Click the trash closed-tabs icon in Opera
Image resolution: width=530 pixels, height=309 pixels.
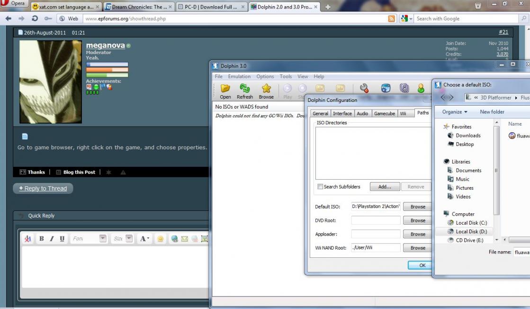478,6
